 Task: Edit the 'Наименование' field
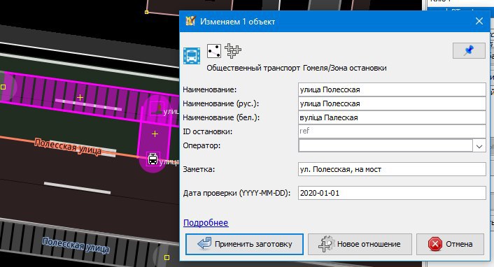point(392,89)
